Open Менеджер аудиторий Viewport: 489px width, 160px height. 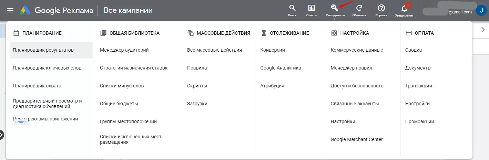coord(124,50)
